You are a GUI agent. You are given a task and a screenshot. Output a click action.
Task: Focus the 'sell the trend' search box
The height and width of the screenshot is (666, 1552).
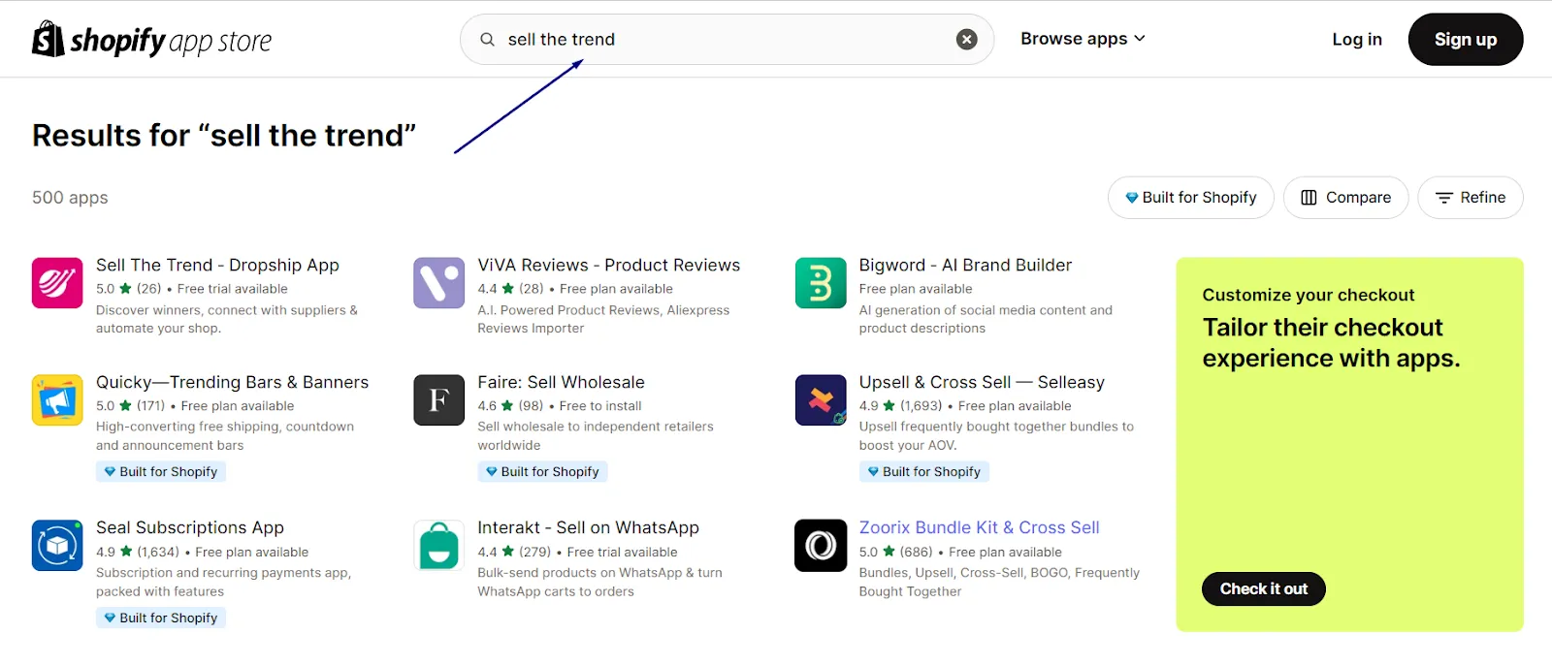pos(727,39)
